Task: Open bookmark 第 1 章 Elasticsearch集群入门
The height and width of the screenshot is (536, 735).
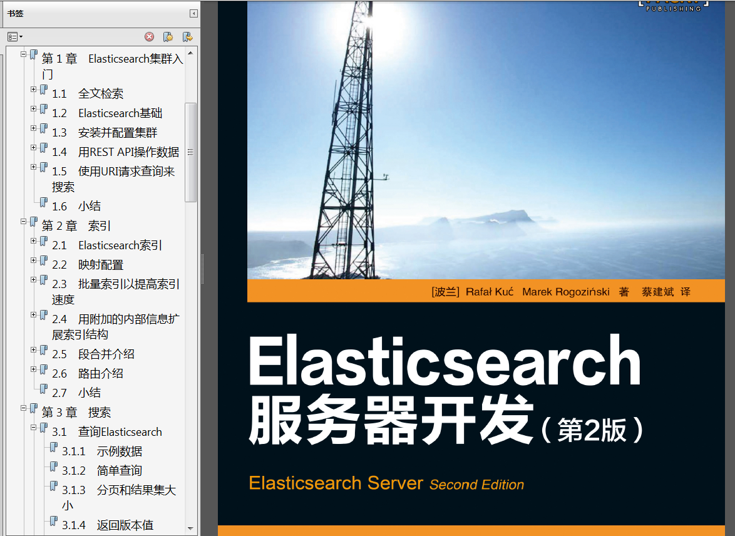Action: tap(112, 66)
